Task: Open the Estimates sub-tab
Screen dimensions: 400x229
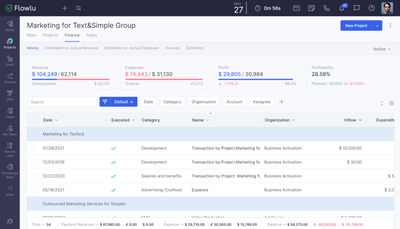Action: (195, 48)
